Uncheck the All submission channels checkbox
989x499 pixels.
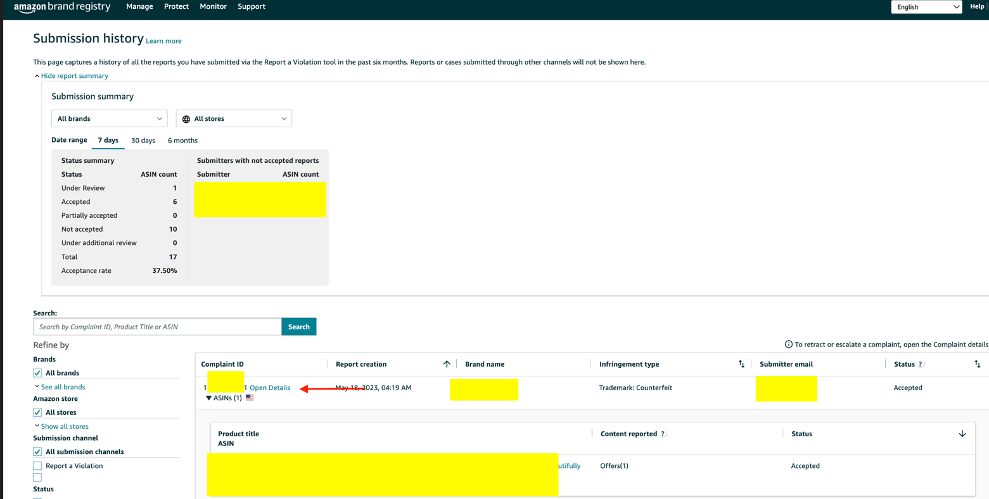pyautogui.click(x=37, y=452)
